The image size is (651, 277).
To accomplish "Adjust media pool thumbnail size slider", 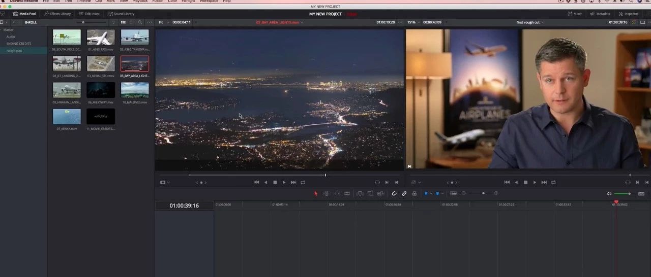I will (91, 22).
